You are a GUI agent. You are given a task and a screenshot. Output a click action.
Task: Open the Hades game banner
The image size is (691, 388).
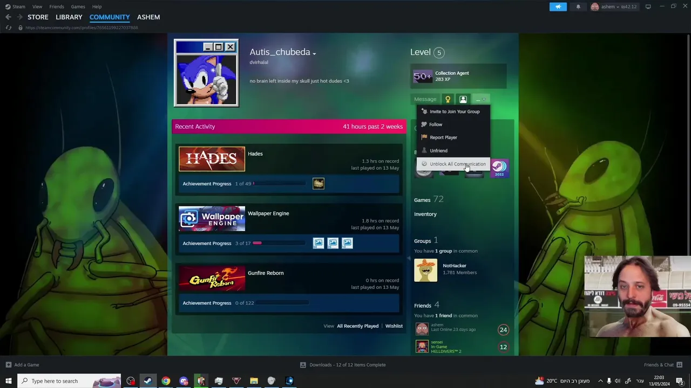pyautogui.click(x=212, y=159)
